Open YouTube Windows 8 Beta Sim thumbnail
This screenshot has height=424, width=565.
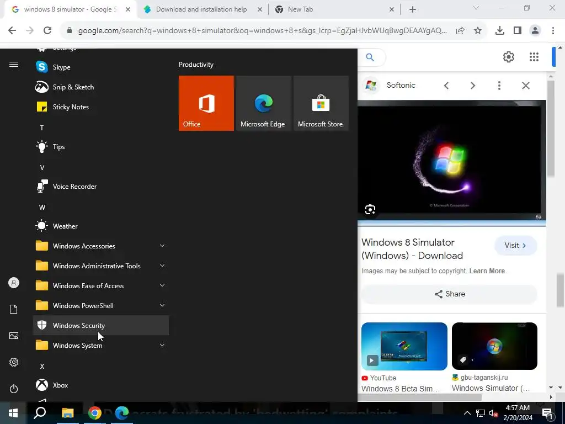click(404, 346)
